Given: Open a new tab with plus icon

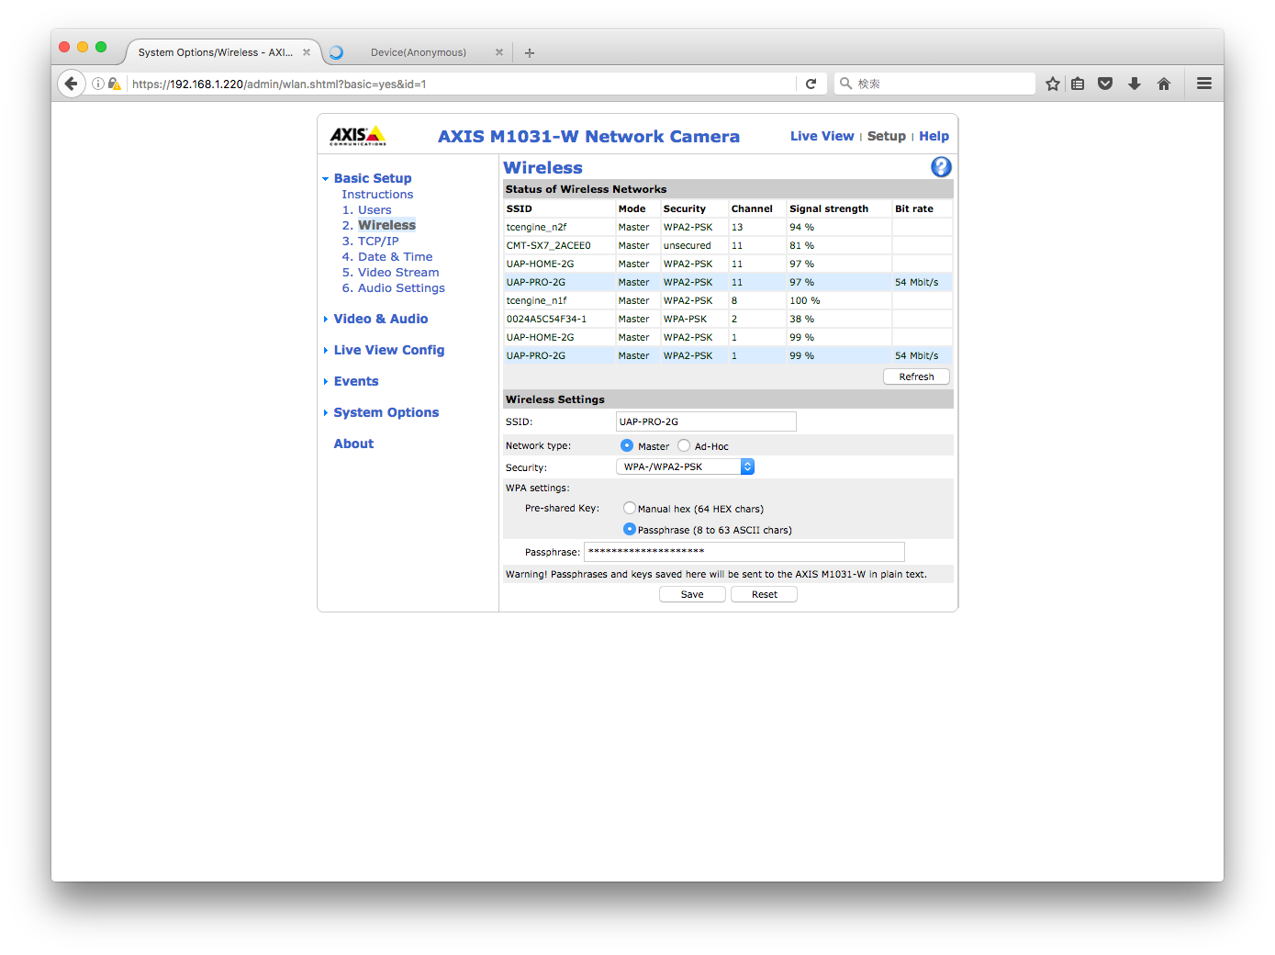Looking at the screenshot, I should [530, 53].
